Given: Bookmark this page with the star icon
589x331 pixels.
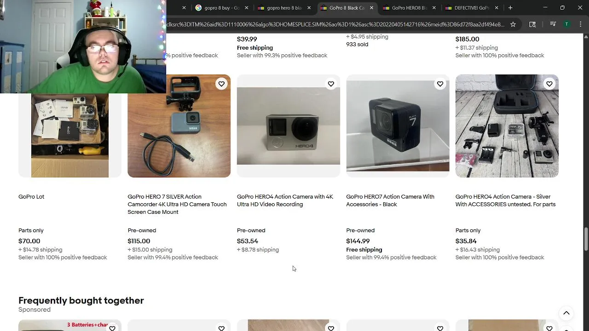Looking at the screenshot, I should pyautogui.click(x=513, y=24).
